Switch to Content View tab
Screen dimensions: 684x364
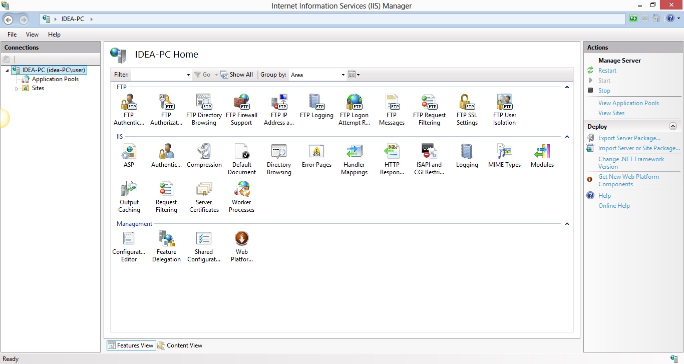click(x=180, y=345)
